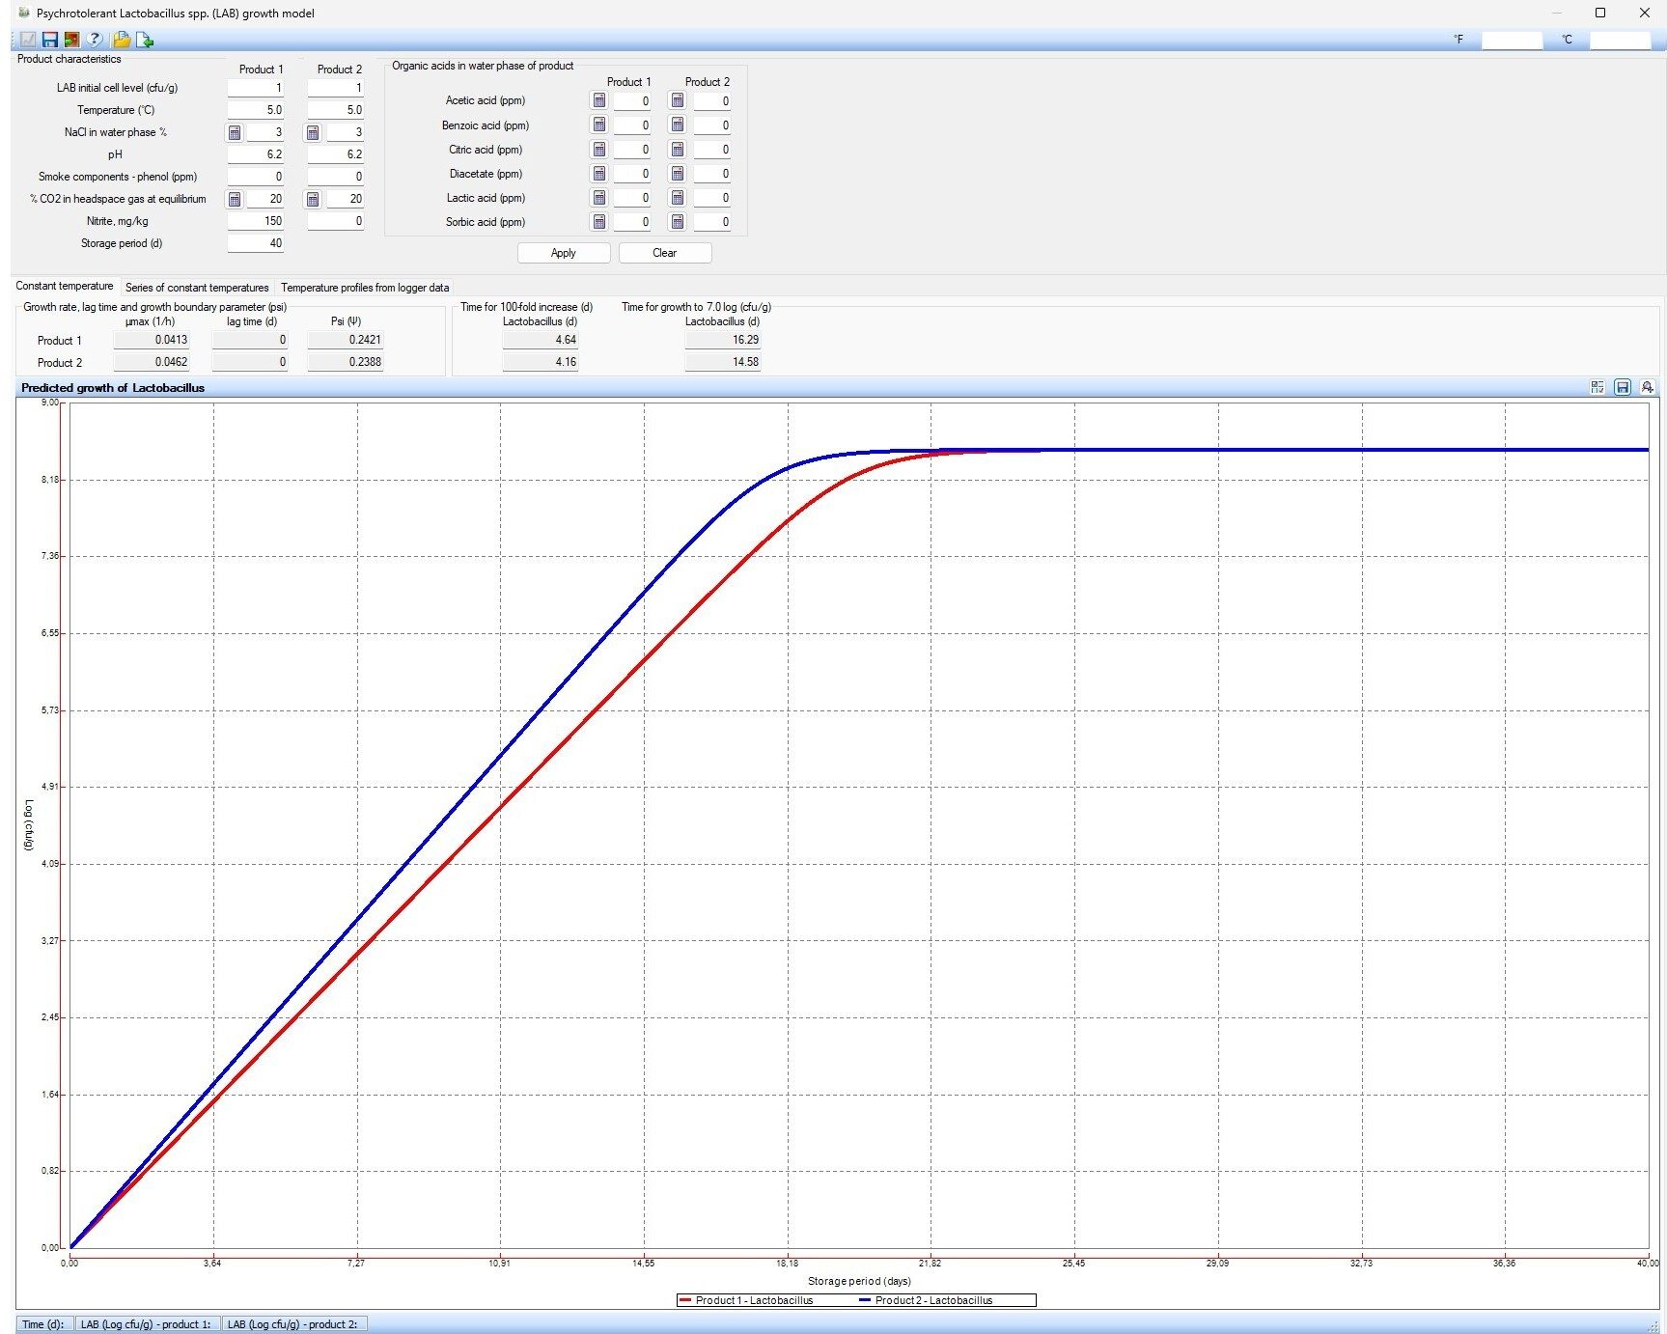Click the Product 1 Nitrite input field
The image size is (1667, 1334).
(x=256, y=221)
